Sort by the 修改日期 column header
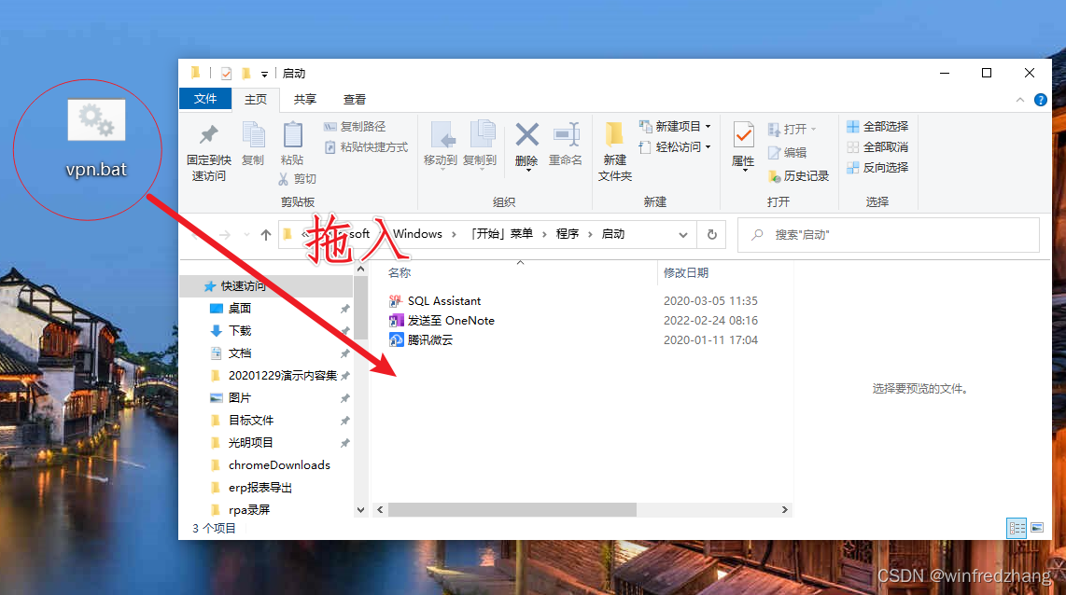The image size is (1066, 595). [686, 273]
